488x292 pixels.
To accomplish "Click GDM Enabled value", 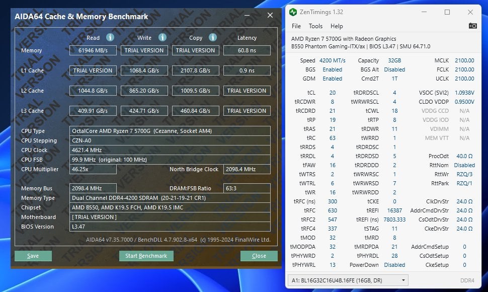I will [x=332, y=79].
